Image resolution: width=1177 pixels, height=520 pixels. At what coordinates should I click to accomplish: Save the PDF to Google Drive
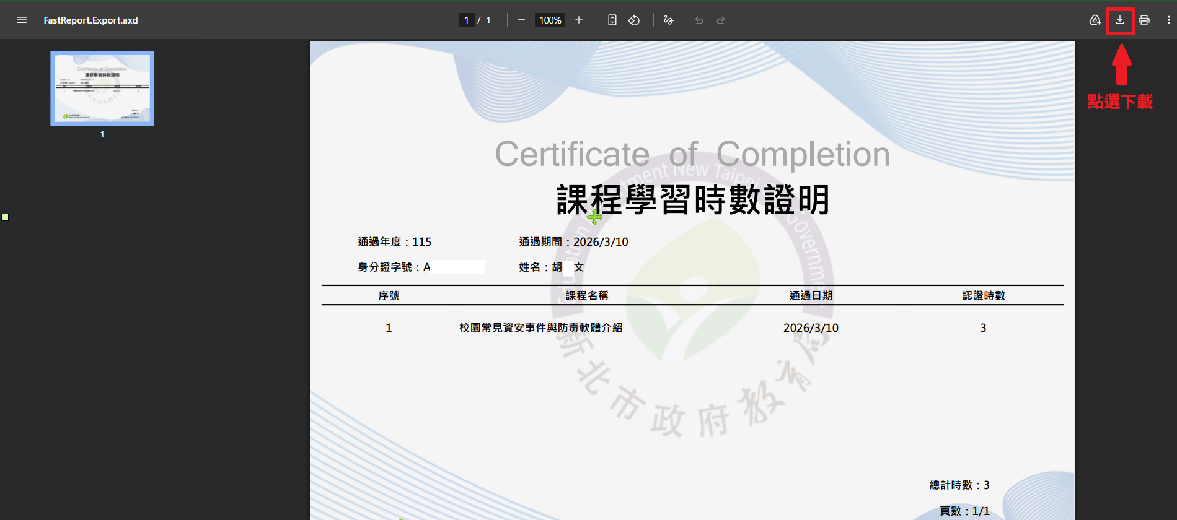point(1095,20)
